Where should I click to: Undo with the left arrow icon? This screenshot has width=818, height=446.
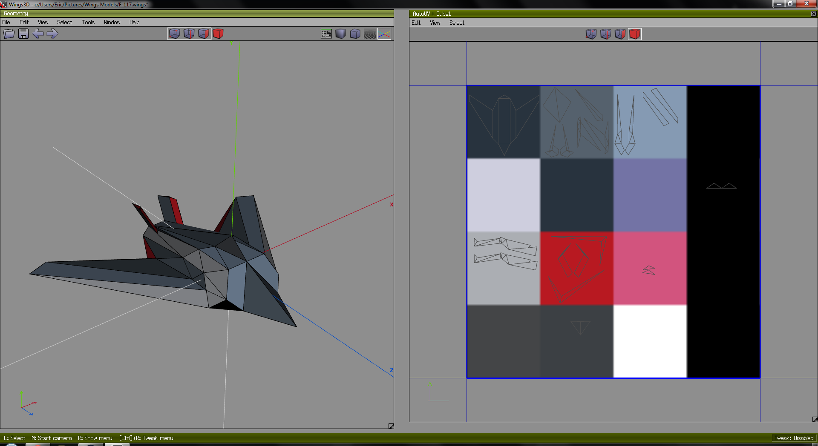pyautogui.click(x=38, y=34)
